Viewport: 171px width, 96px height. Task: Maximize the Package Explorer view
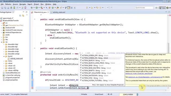(26, 12)
